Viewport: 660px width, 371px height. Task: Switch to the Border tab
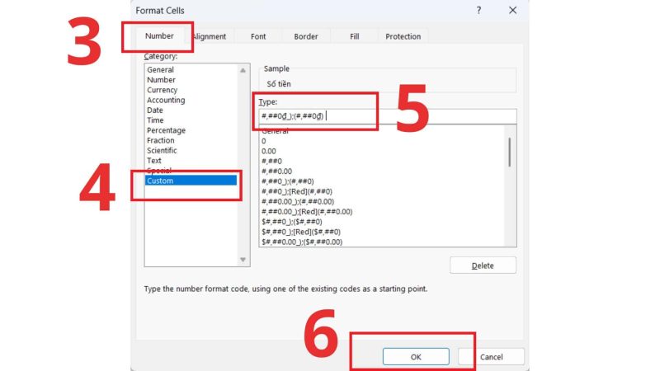point(305,36)
